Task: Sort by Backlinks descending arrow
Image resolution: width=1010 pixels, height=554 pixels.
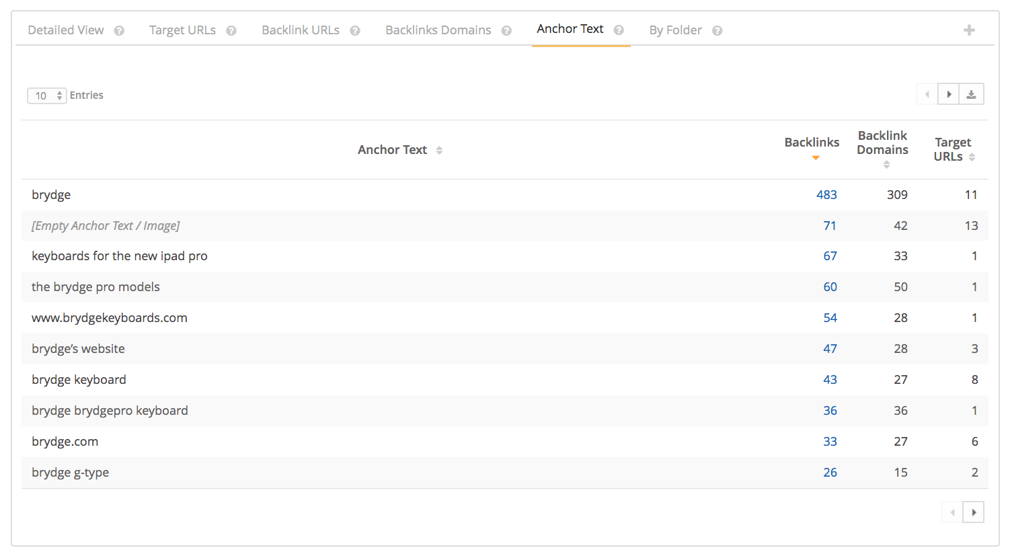Action: [816, 158]
